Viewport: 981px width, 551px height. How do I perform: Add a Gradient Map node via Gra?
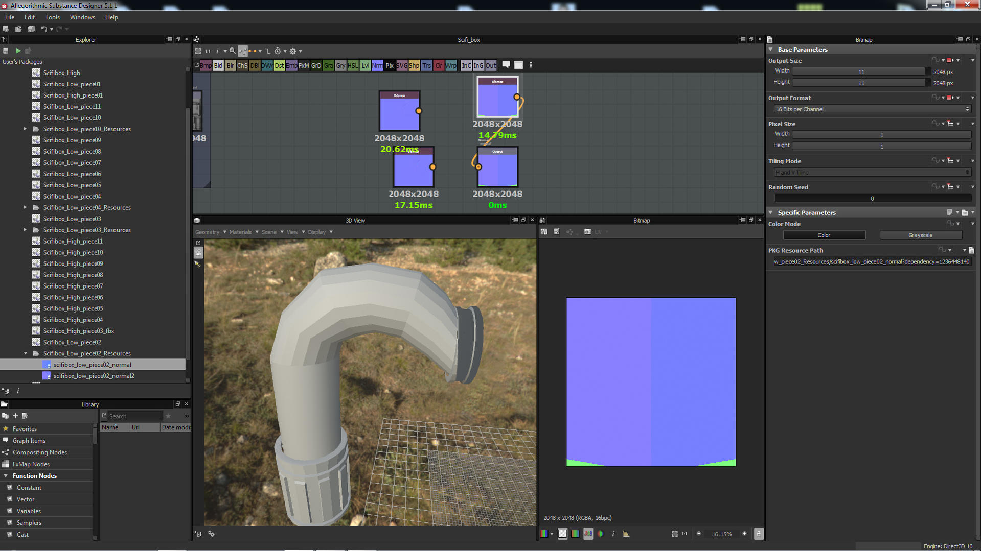click(329, 65)
